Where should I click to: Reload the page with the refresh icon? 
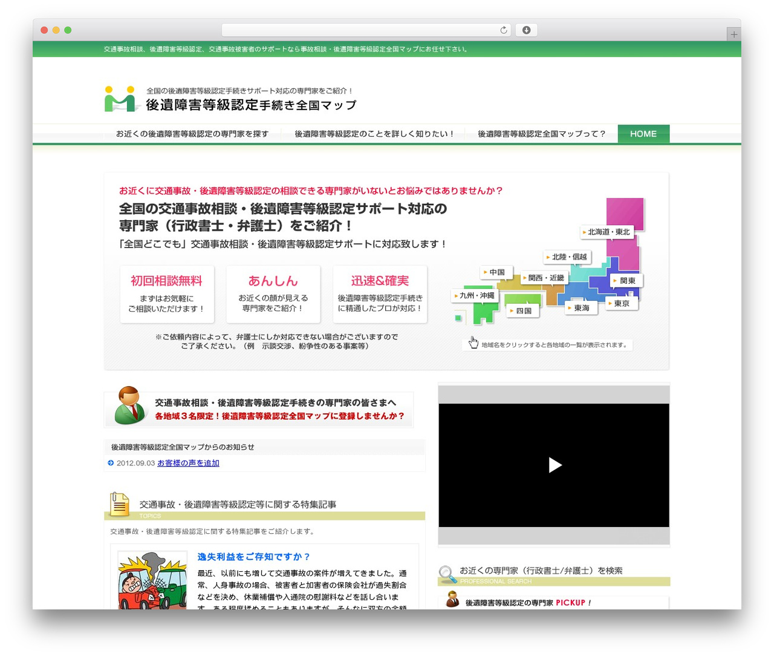[x=503, y=30]
